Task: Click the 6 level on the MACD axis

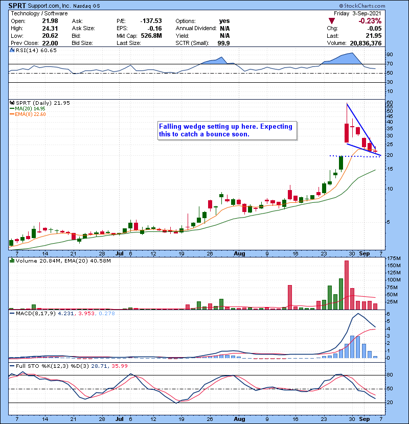Action: click(x=389, y=314)
